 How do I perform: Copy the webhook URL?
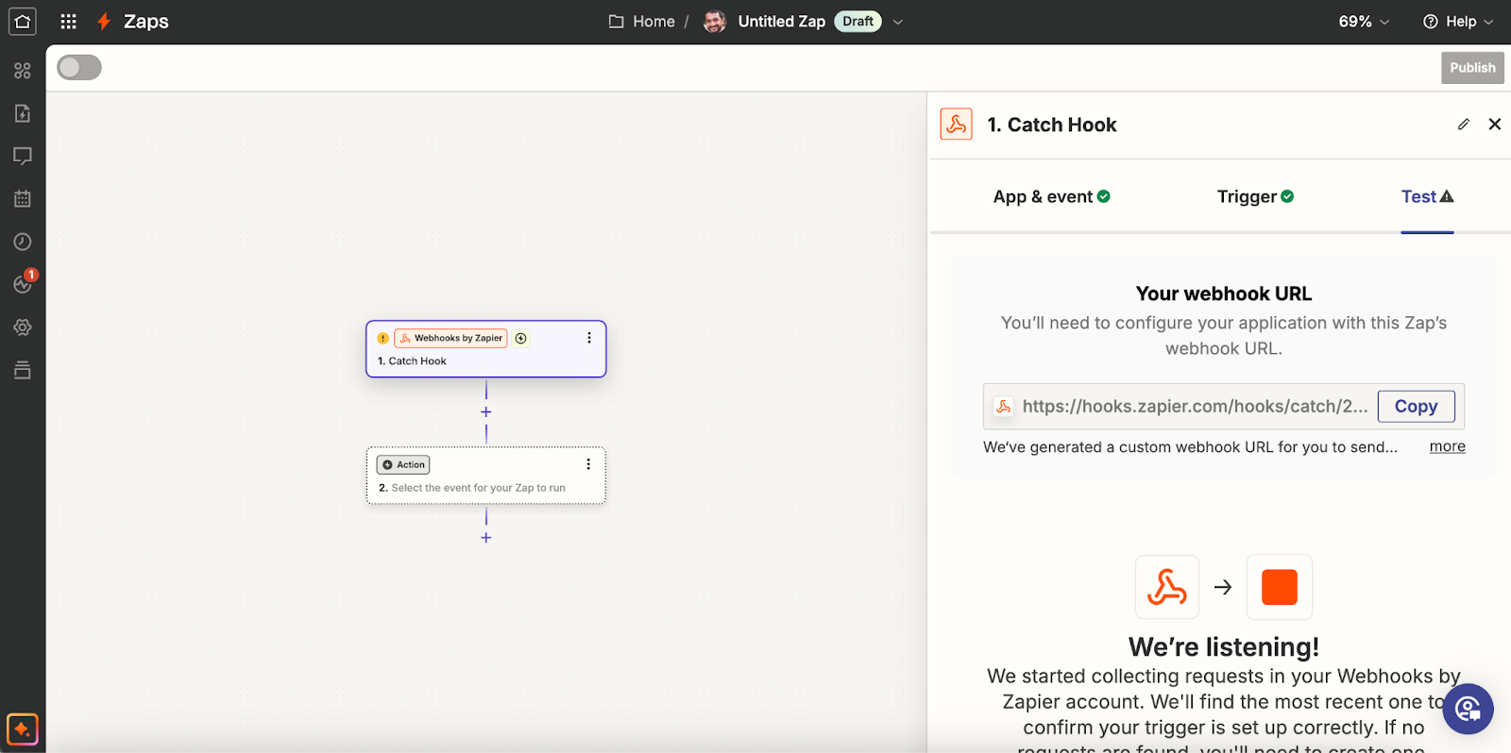[1416, 407]
